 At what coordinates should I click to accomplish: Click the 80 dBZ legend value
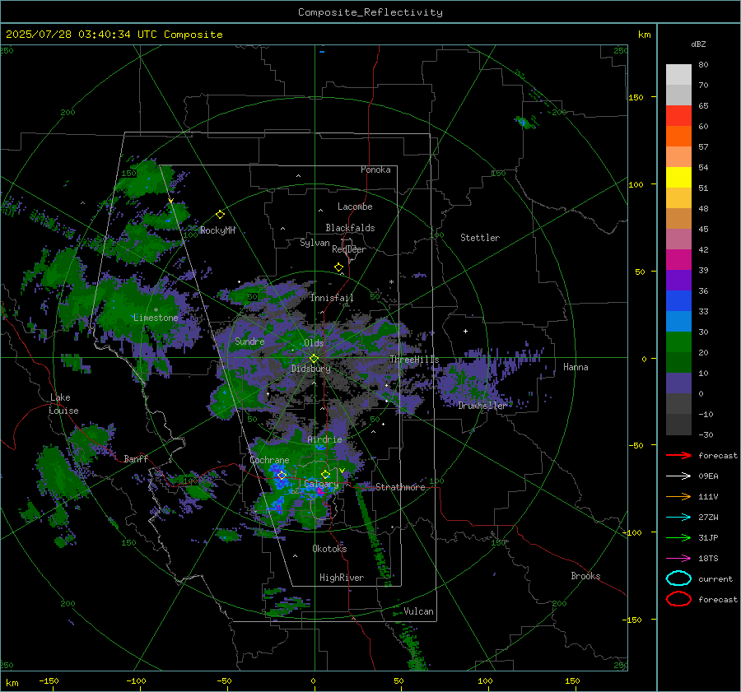coord(703,65)
